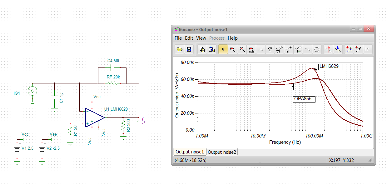Click the 80.00n y-axis value
Screen dimensions: 387x185
188,62
